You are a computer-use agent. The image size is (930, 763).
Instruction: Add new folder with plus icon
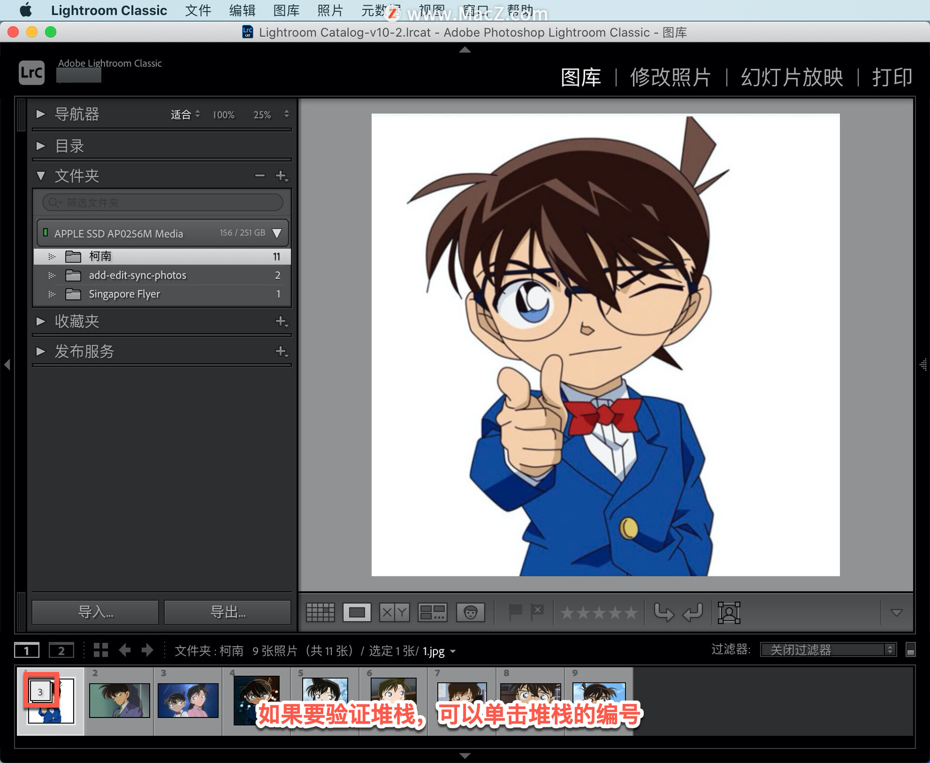282,176
